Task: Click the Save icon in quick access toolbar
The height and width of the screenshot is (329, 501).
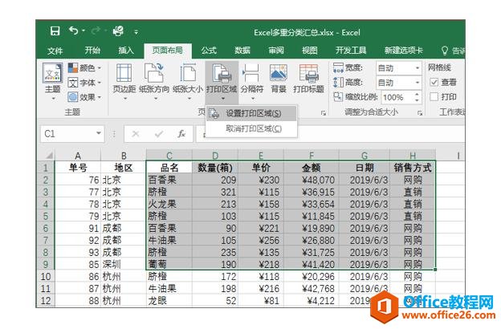Action: [x=55, y=31]
